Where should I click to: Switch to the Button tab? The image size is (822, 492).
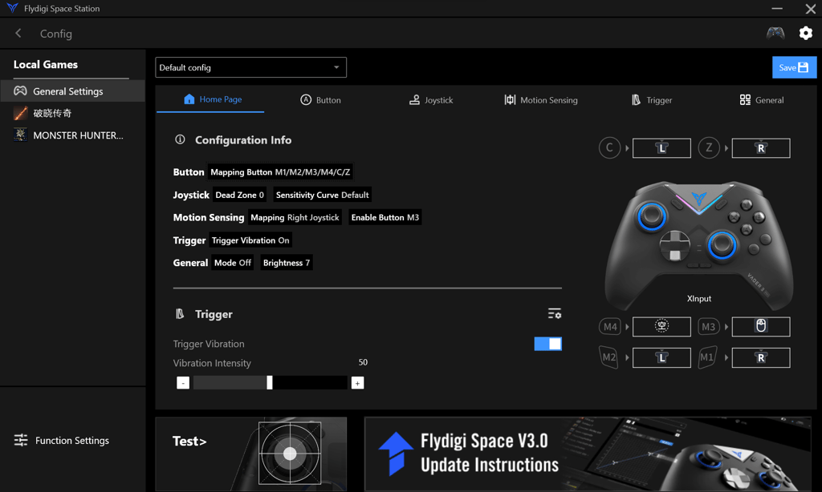[320, 100]
